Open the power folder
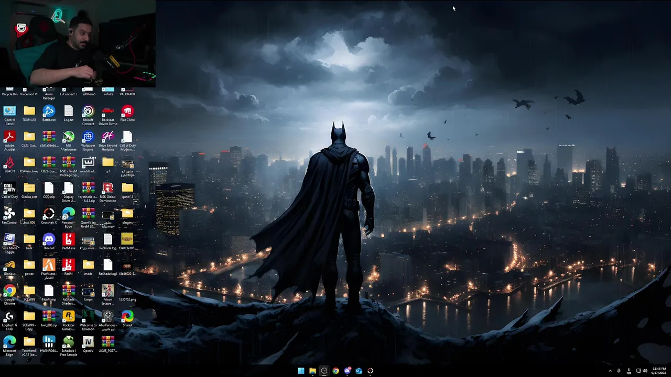This screenshot has width=671, height=377. point(29,268)
